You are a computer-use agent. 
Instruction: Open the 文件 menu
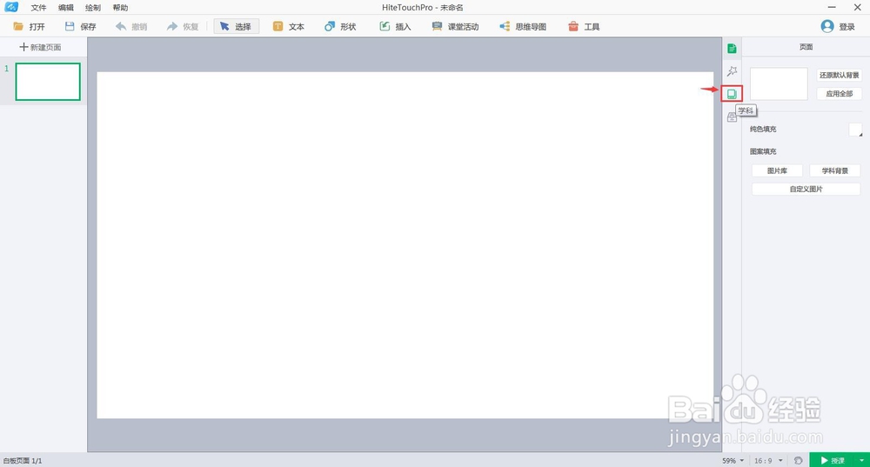point(38,8)
